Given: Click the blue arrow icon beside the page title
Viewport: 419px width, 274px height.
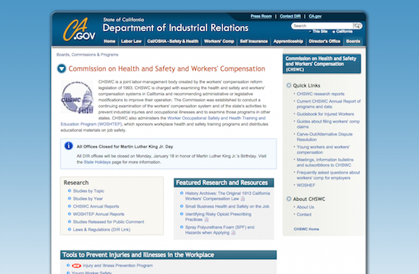Looking at the screenshot, I should [x=62, y=68].
